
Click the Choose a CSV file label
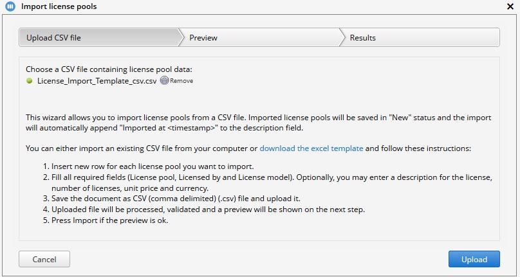109,69
